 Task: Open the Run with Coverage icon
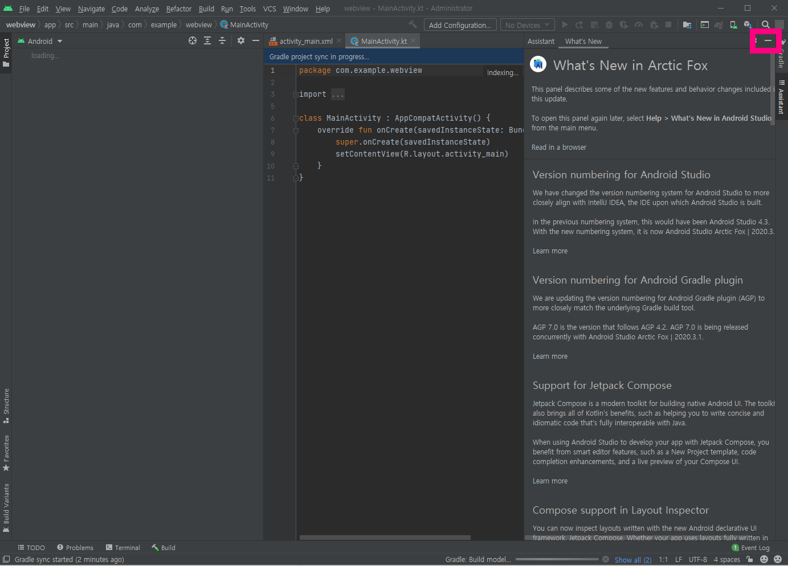[624, 24]
